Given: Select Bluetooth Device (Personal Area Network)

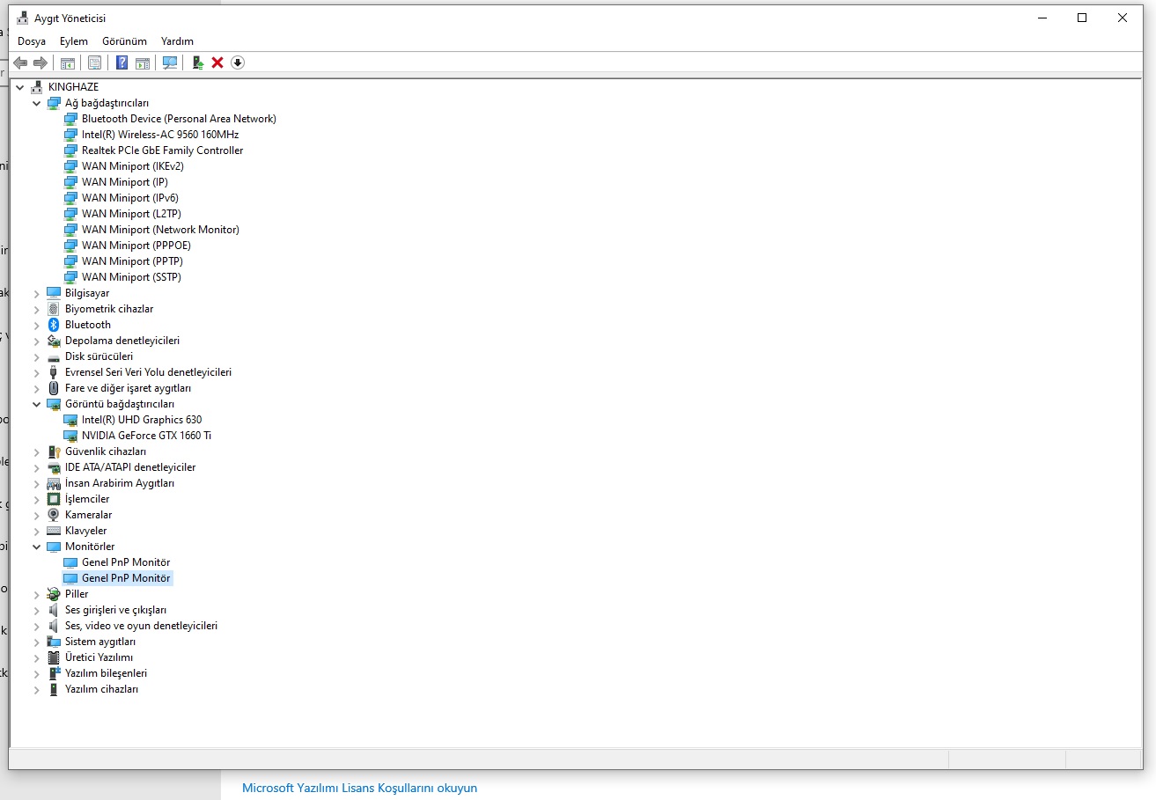Looking at the screenshot, I should coord(179,119).
